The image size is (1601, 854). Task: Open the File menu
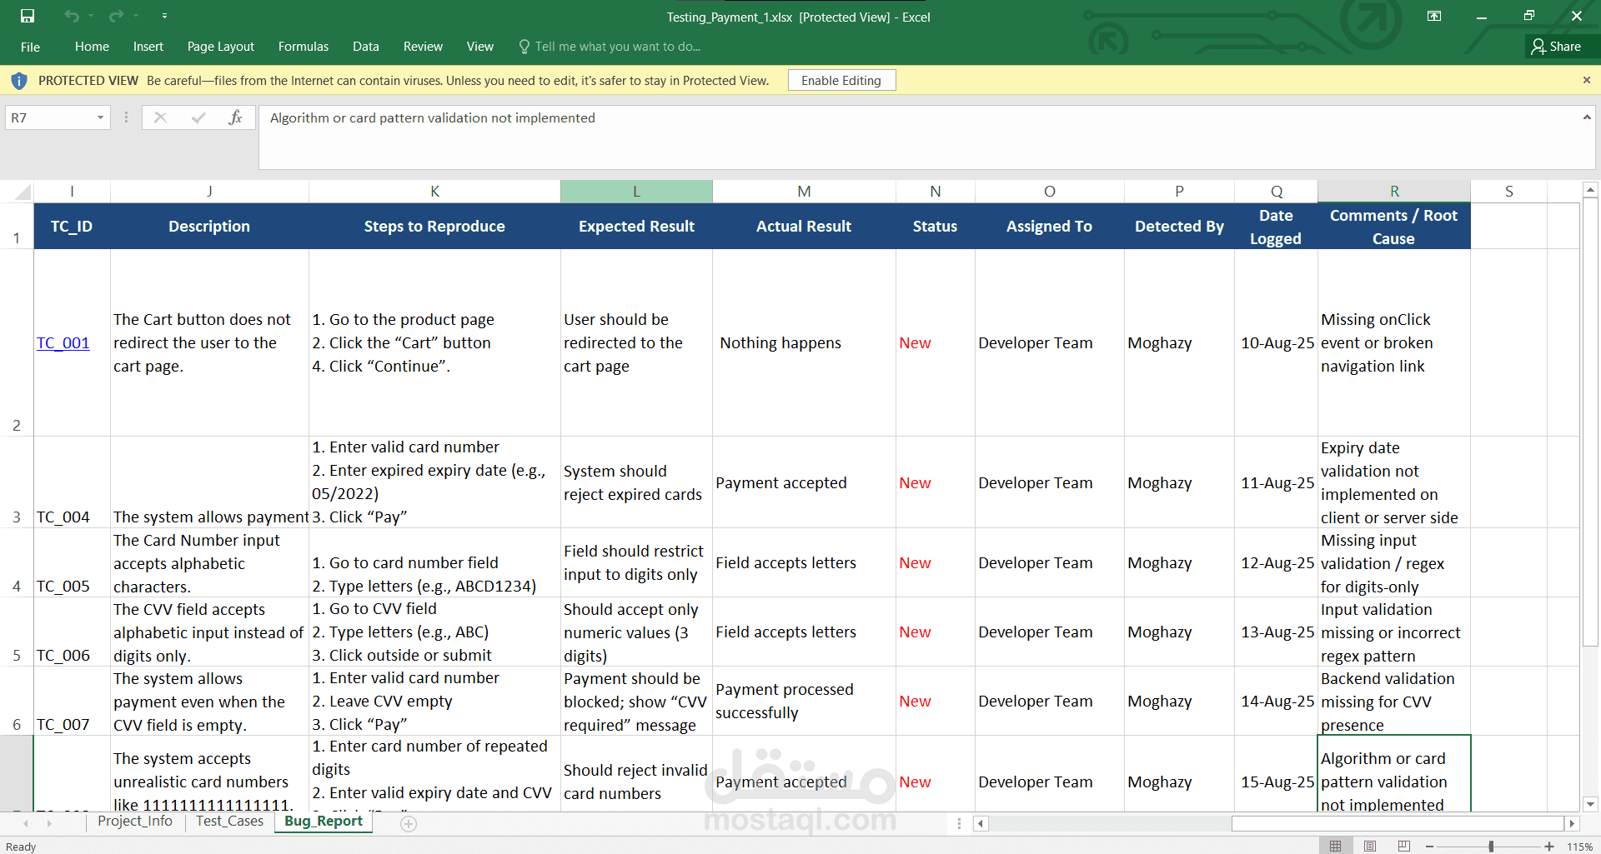coord(30,47)
